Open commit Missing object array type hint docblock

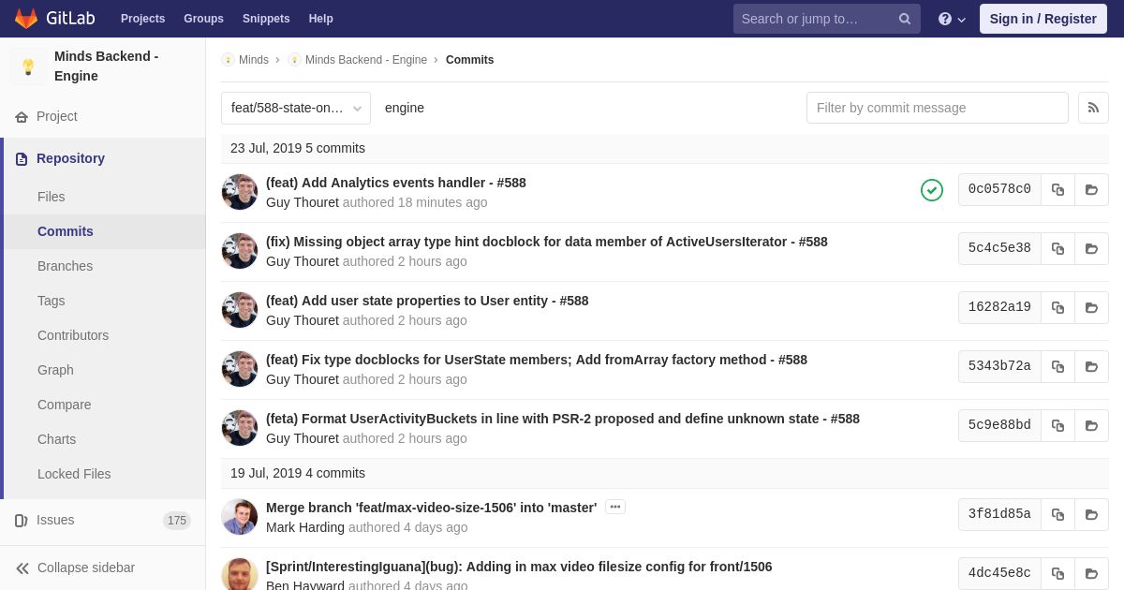(547, 242)
